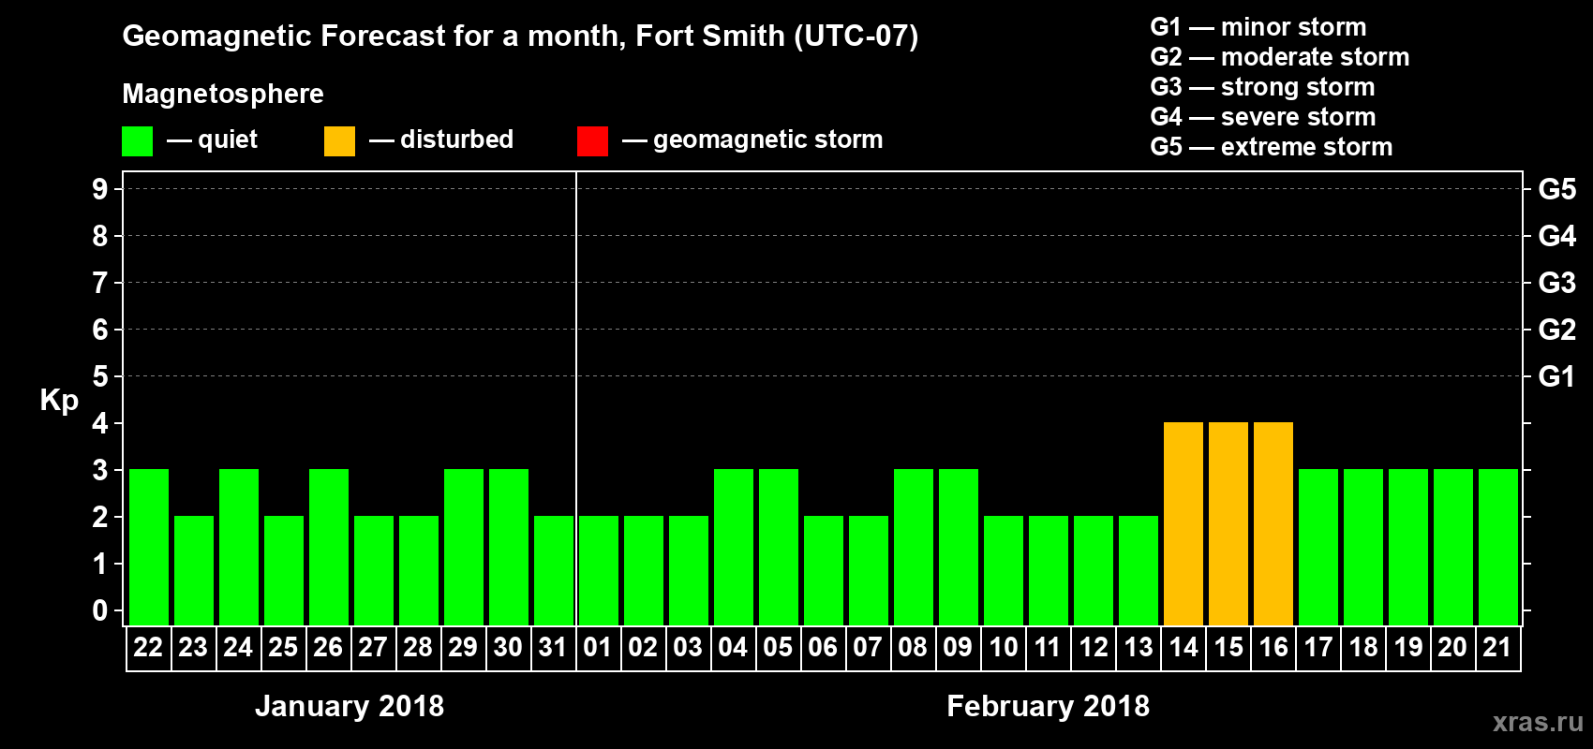Click the 'January 2018' month label
Screen dimensions: 1593x749
point(350,706)
